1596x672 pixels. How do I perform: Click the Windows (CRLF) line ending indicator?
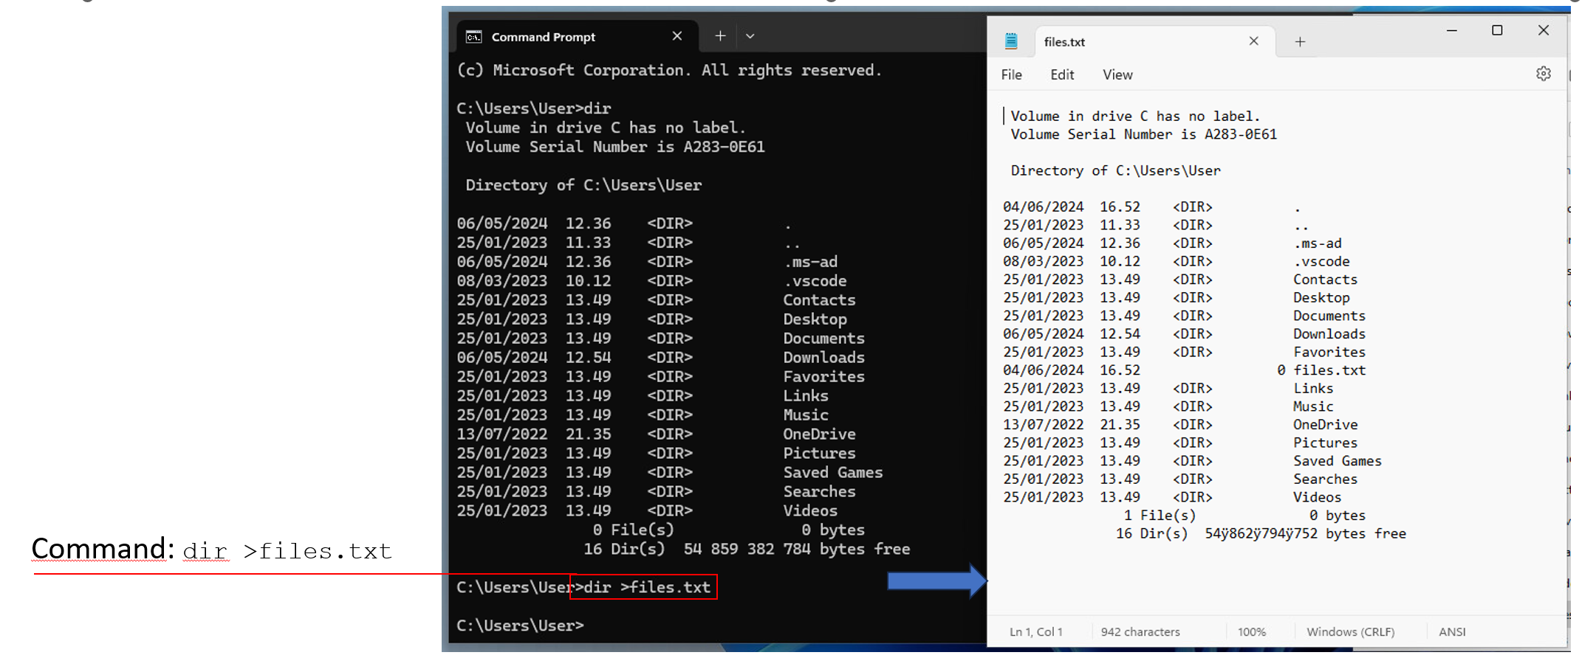coord(1350,632)
